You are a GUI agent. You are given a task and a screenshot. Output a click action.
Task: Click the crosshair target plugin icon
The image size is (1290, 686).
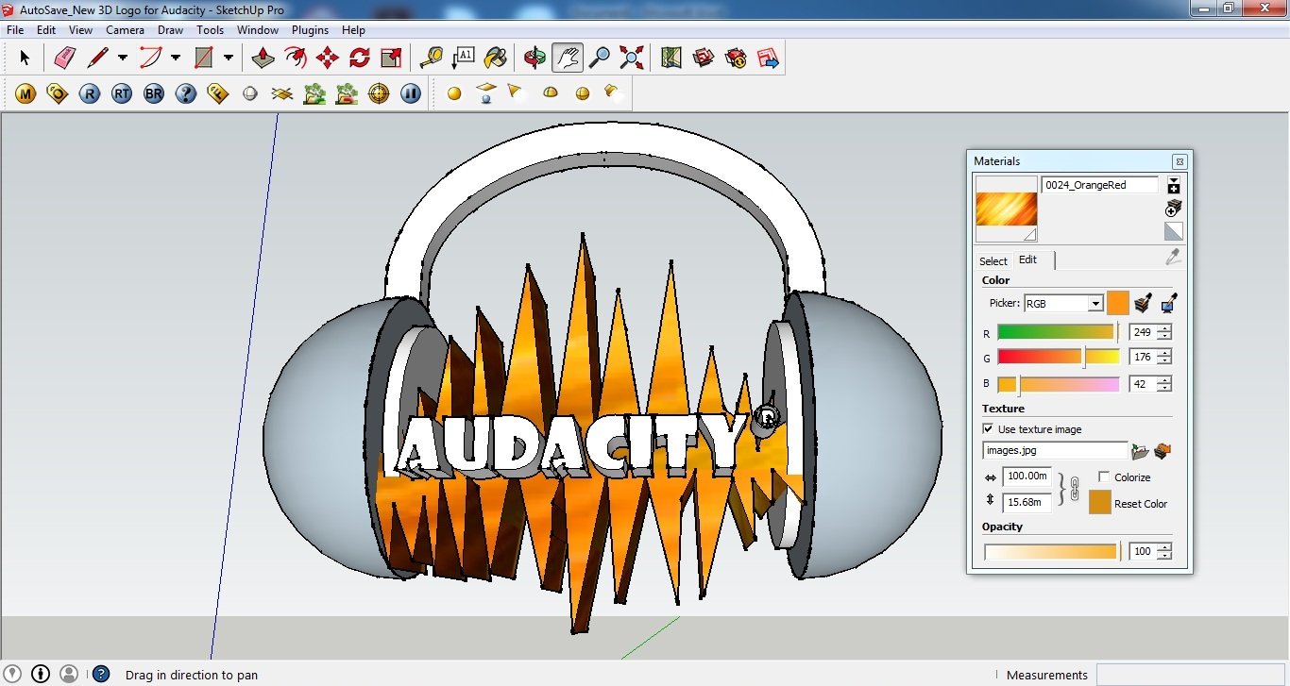pyautogui.click(x=379, y=93)
